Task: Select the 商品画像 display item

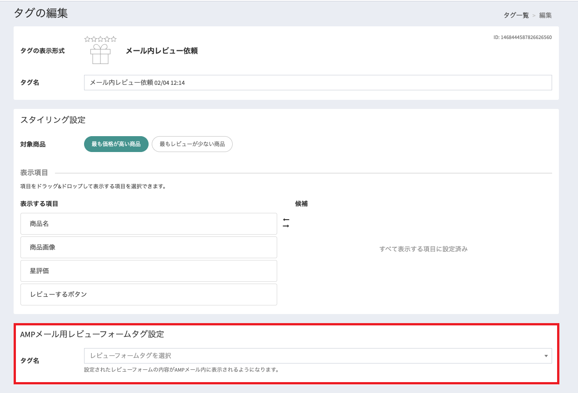Action: [149, 247]
